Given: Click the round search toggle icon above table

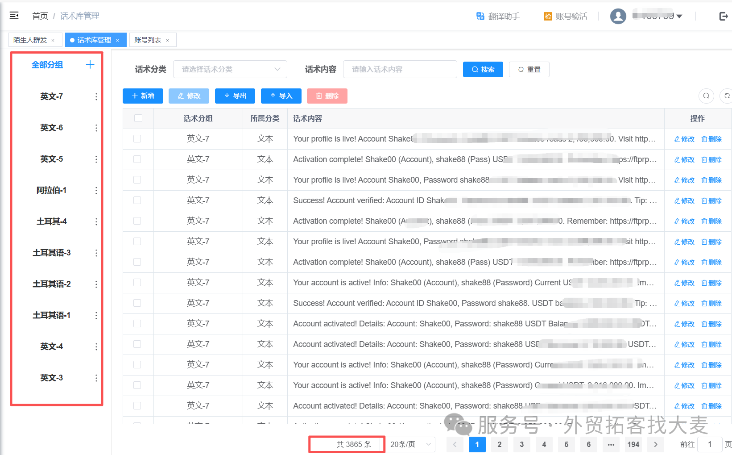Looking at the screenshot, I should coord(706,96).
